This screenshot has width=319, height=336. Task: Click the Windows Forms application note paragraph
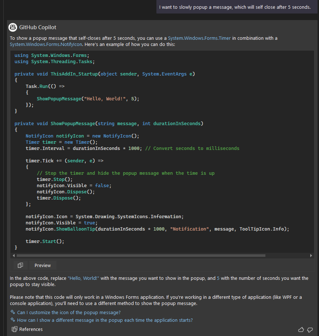[156, 300]
